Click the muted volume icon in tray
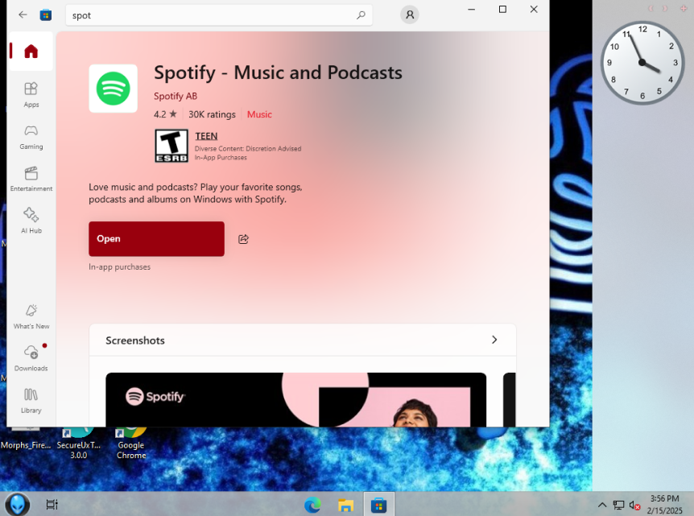Screen dimensions: 694x516 [x=634, y=505]
